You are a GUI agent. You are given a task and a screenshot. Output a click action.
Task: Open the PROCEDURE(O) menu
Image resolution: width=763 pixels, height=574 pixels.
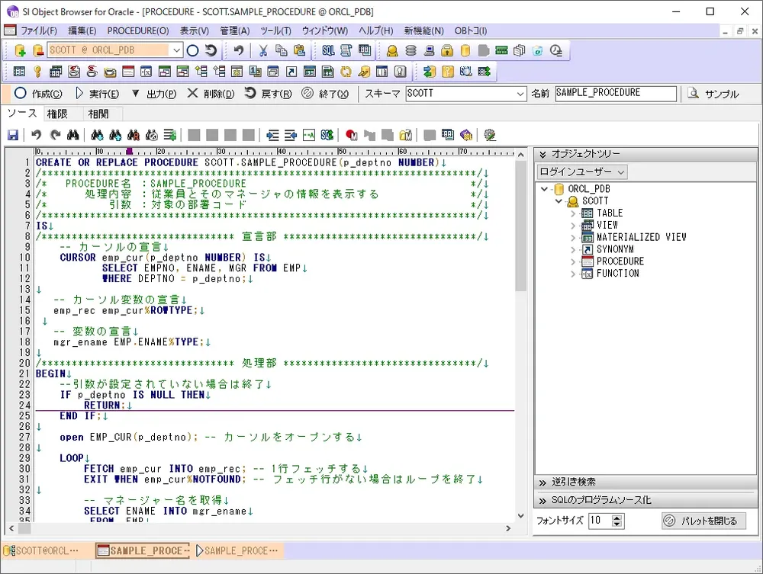[x=137, y=30]
